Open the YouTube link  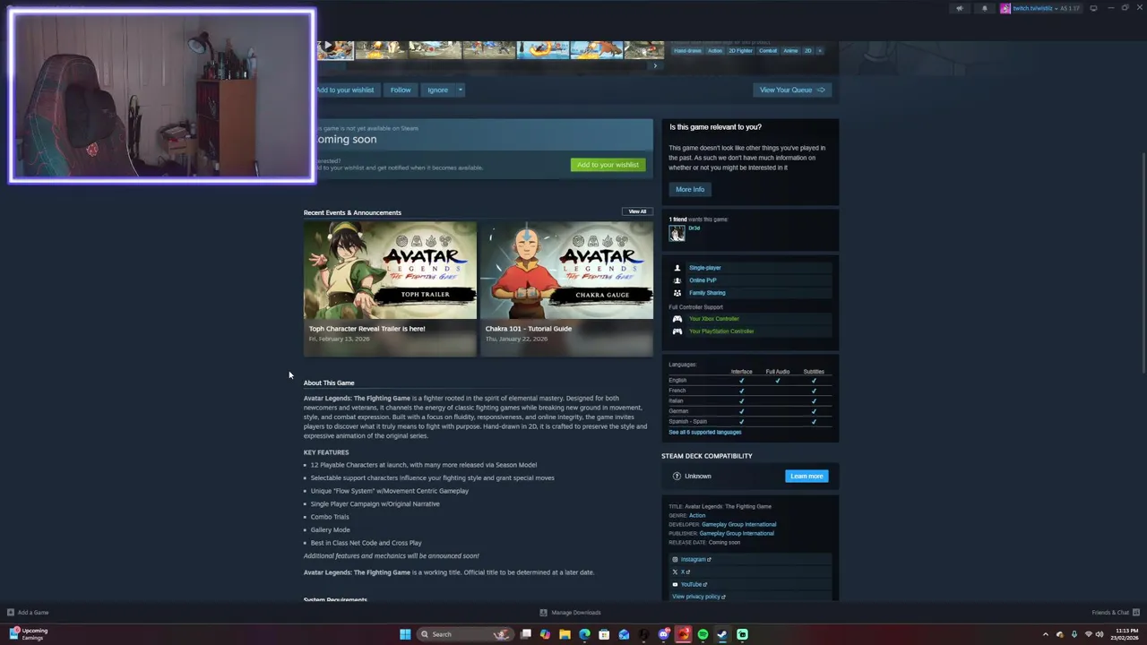tap(694, 584)
